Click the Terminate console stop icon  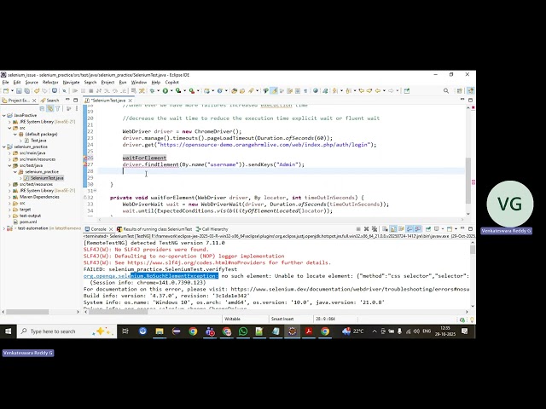pos(358,229)
